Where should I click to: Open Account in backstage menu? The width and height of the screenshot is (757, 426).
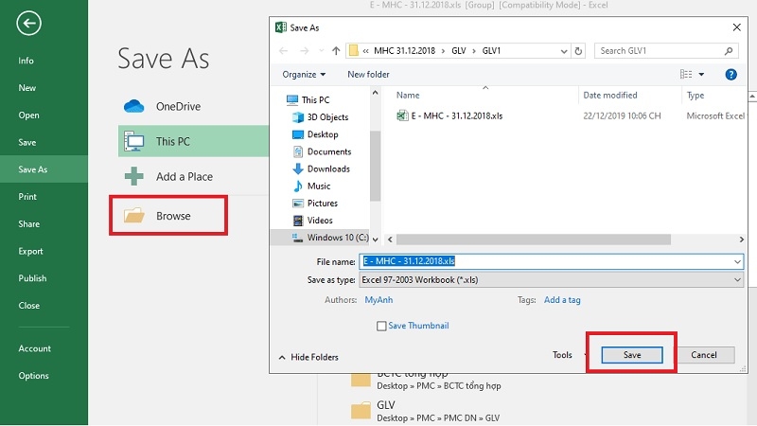pos(34,348)
